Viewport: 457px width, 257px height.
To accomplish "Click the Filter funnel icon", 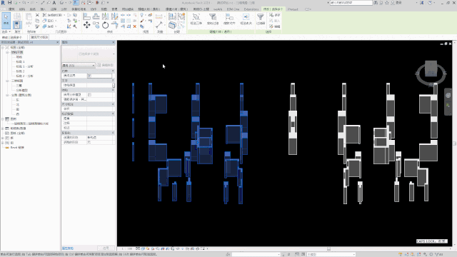I will pos(260,18).
